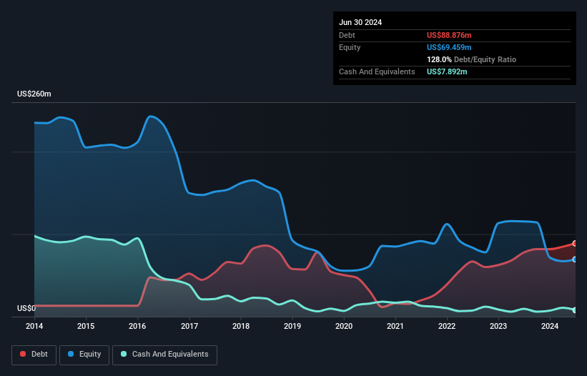This screenshot has width=587, height=376.
Task: Click the 2017 x-axis label
Action: tap(189, 326)
